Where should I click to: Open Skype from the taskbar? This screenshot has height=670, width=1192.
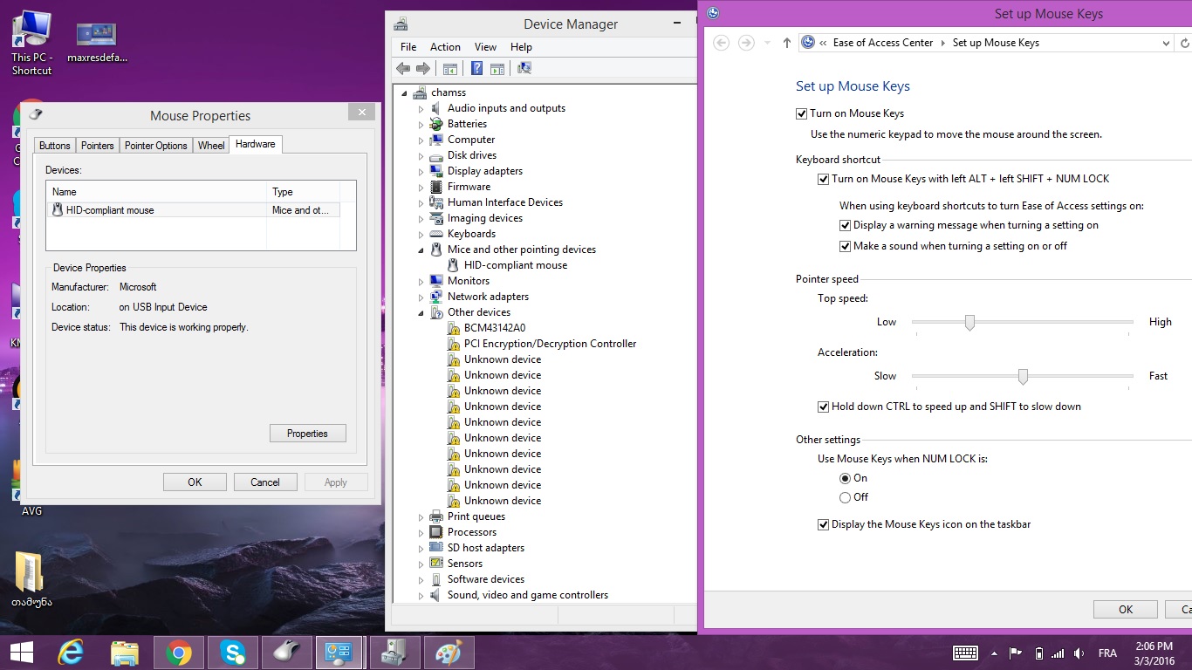pos(233,653)
